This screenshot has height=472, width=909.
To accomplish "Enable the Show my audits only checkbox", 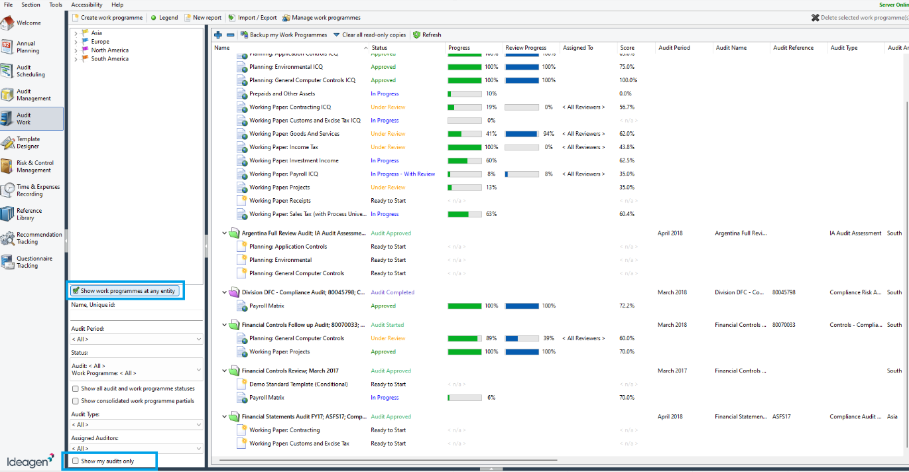I will [x=76, y=461].
